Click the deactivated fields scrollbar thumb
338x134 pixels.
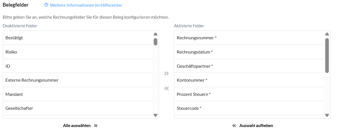155,42
